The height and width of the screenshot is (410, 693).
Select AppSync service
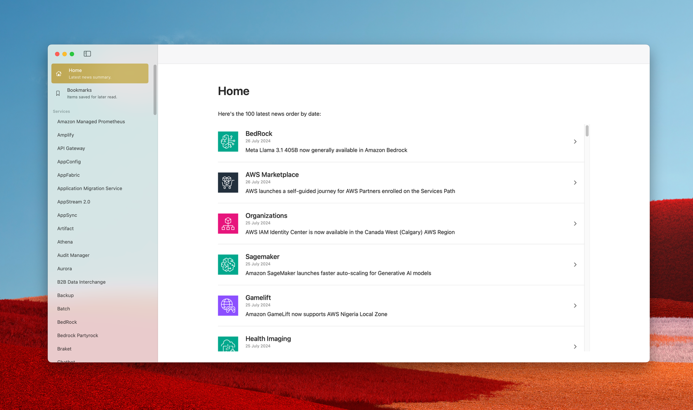click(67, 215)
